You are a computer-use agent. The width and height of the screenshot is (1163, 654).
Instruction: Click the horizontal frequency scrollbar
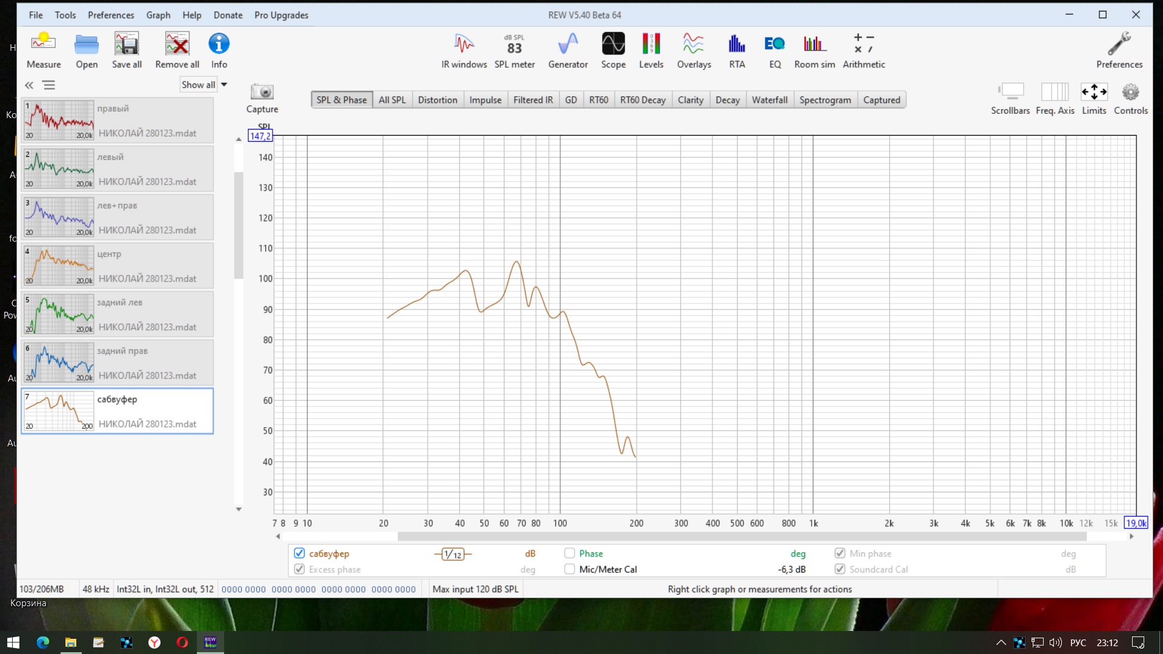[741, 537]
